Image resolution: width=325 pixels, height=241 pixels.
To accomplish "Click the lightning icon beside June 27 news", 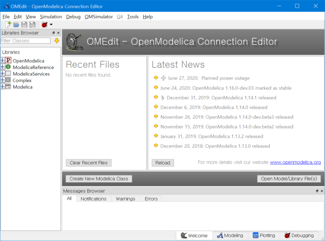I will (163, 78).
